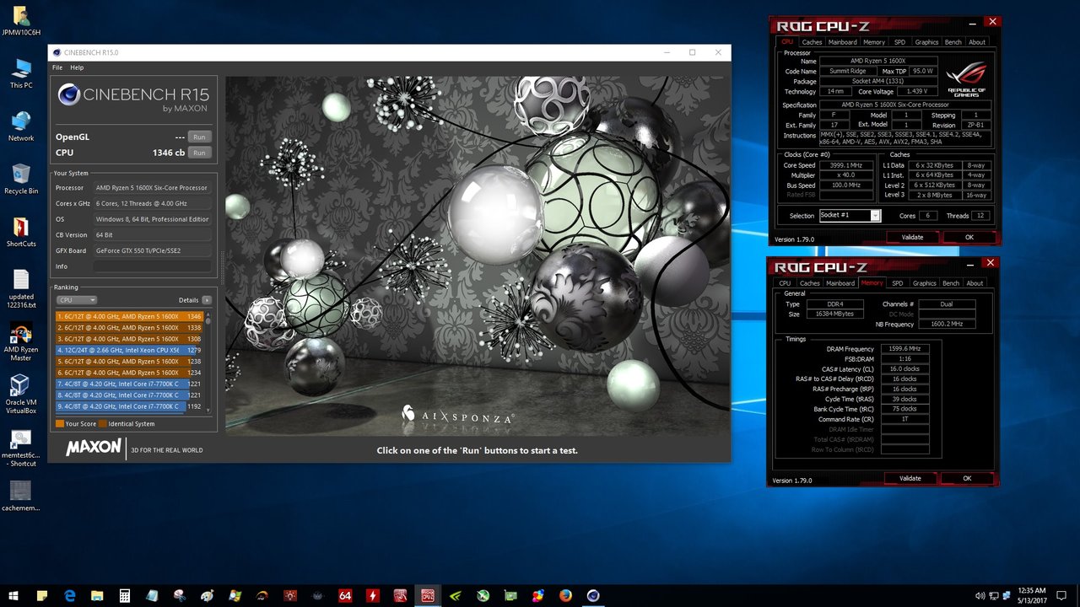The height and width of the screenshot is (607, 1080).
Task: Open the volume control in system tray
Action: click(980, 595)
